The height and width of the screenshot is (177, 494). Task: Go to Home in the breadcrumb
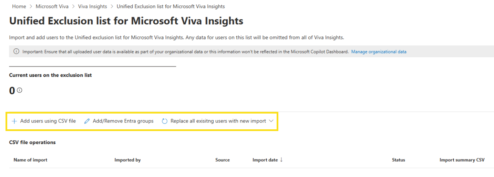pos(19,7)
